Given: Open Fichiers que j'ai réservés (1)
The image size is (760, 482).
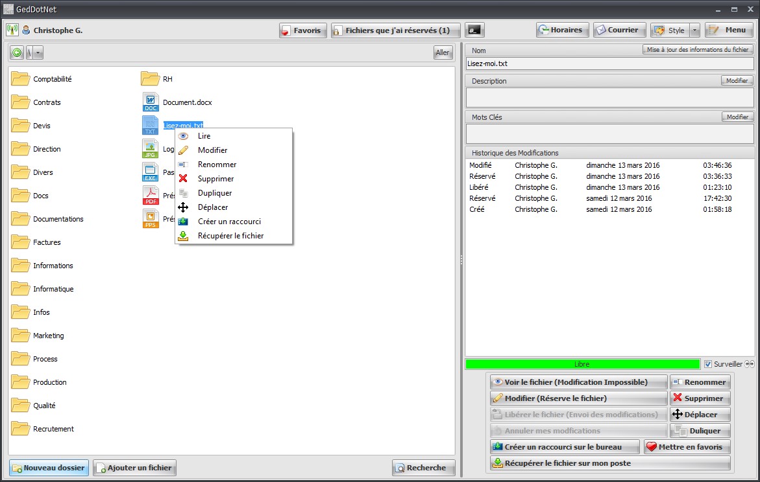Looking at the screenshot, I should 395,30.
